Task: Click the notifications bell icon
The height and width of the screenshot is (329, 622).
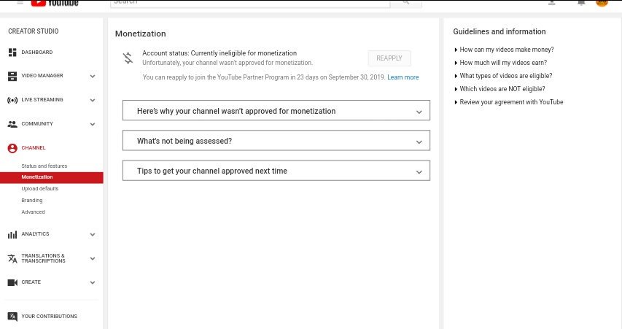Action: point(581,3)
